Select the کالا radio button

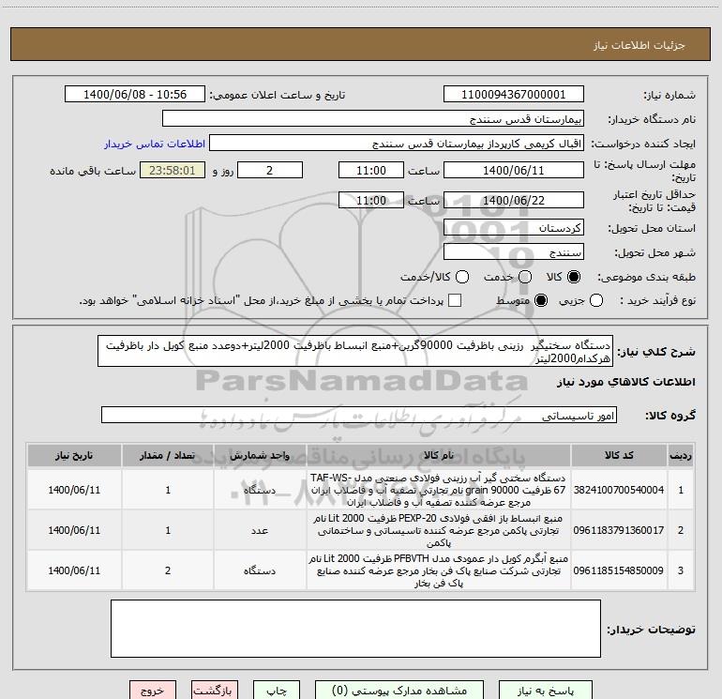[574, 277]
